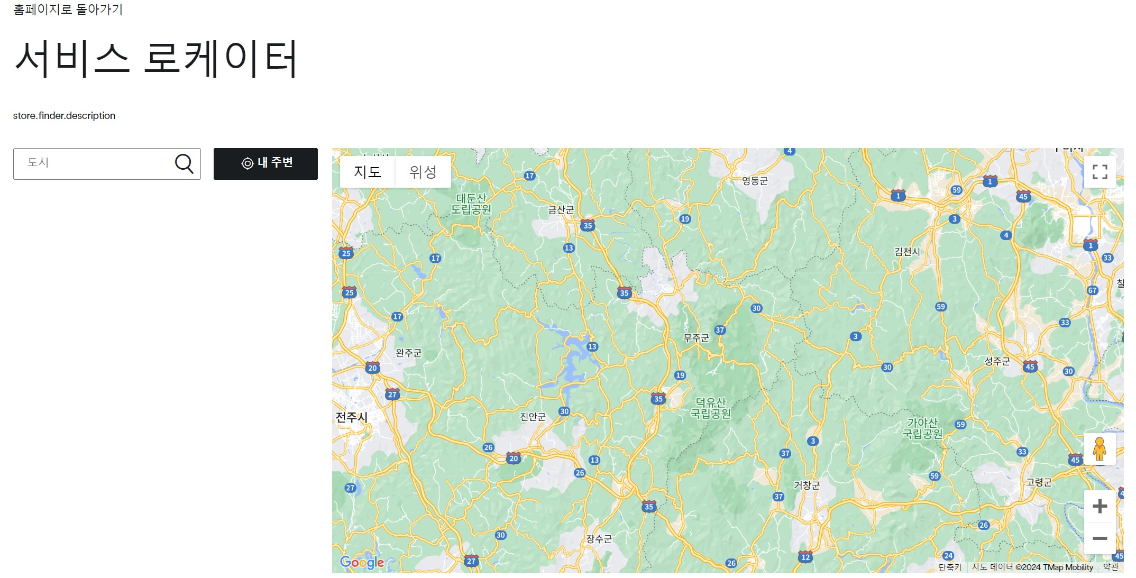The height and width of the screenshot is (578, 1136).
Task: Click the search magnifier icon
Action: [184, 163]
